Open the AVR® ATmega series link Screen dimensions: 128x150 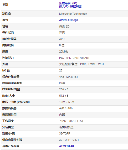point(69,20)
